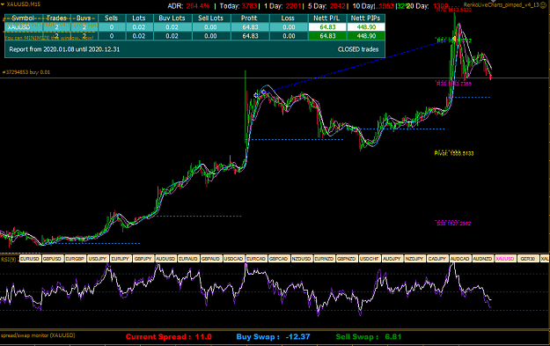550x346 pixels.
Task: Click the '5 Day: 2042' range readout
Action: pyautogui.click(x=326, y=6)
